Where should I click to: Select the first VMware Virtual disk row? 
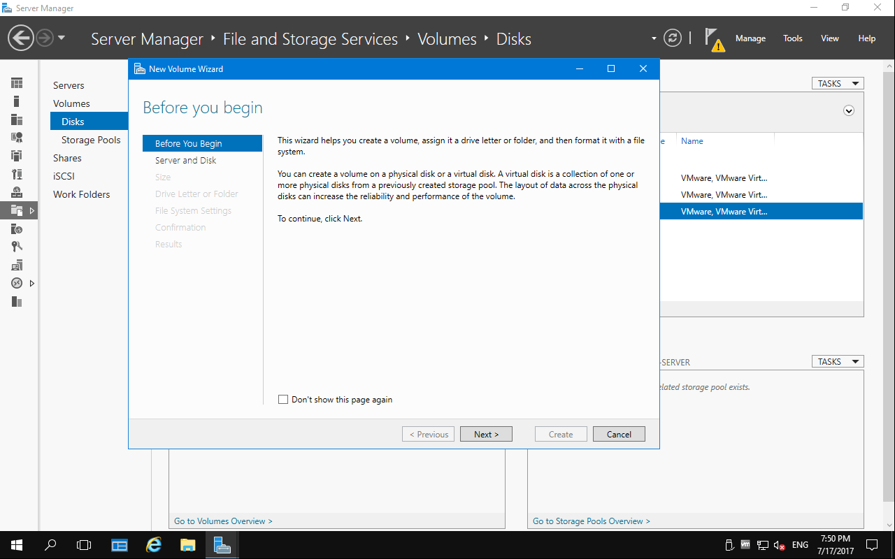(x=761, y=177)
